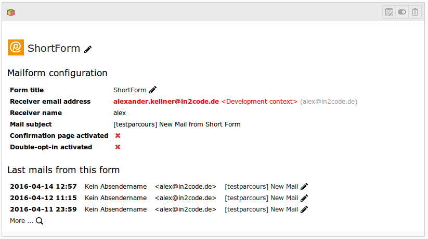Click the pencil beside the ShortForm heading

coord(88,49)
